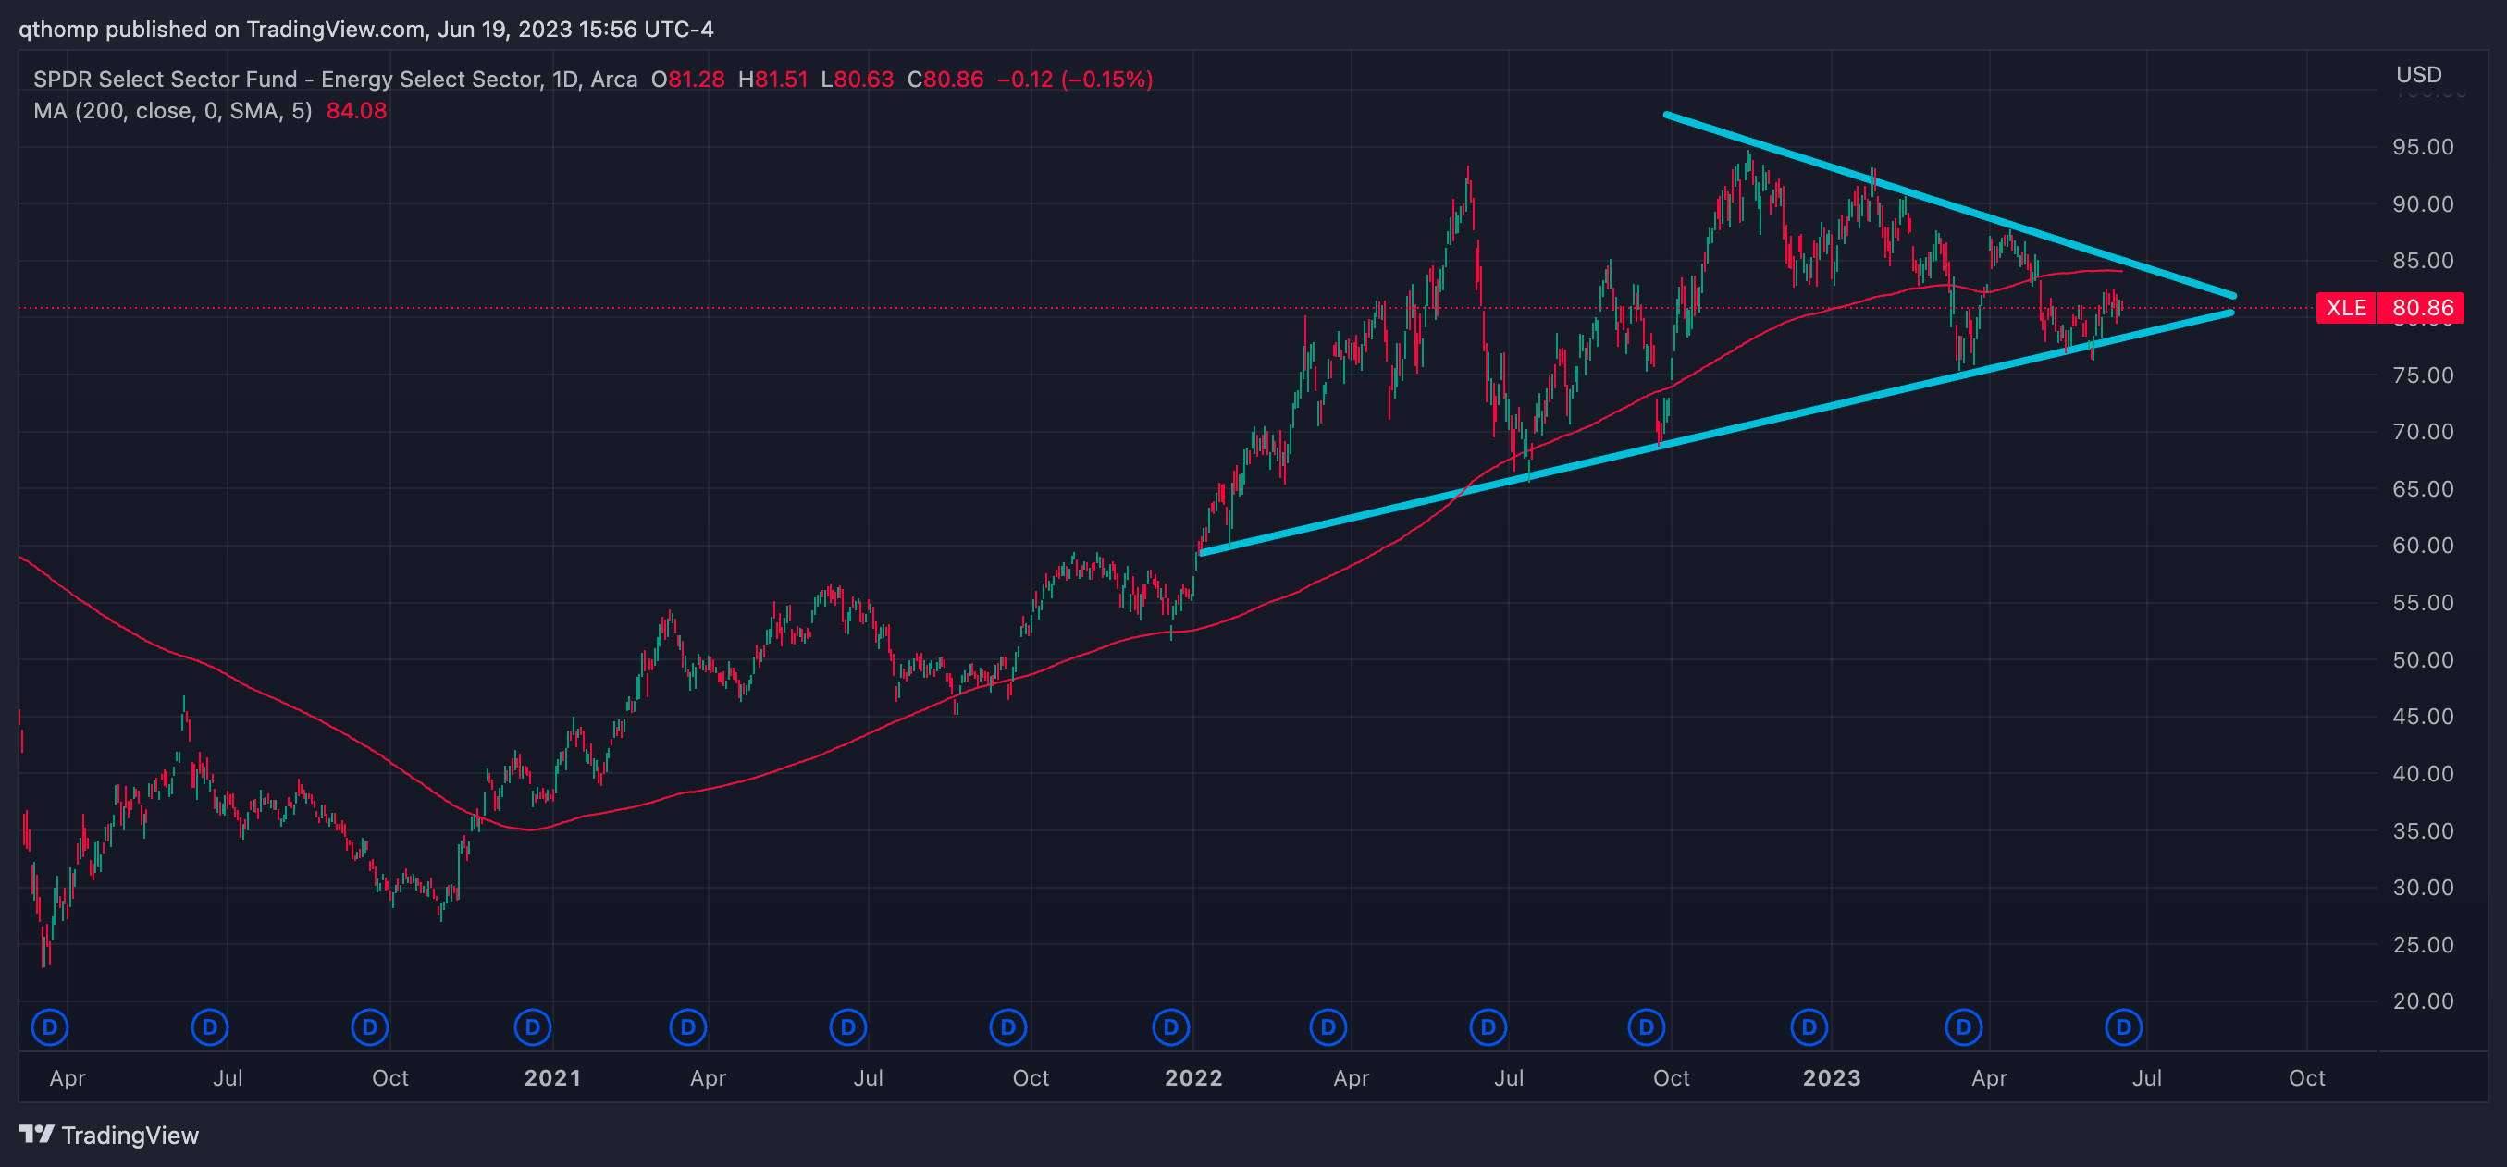This screenshot has height=1167, width=2507.
Task: Click the 25.00 price axis label
Action: point(2424,945)
